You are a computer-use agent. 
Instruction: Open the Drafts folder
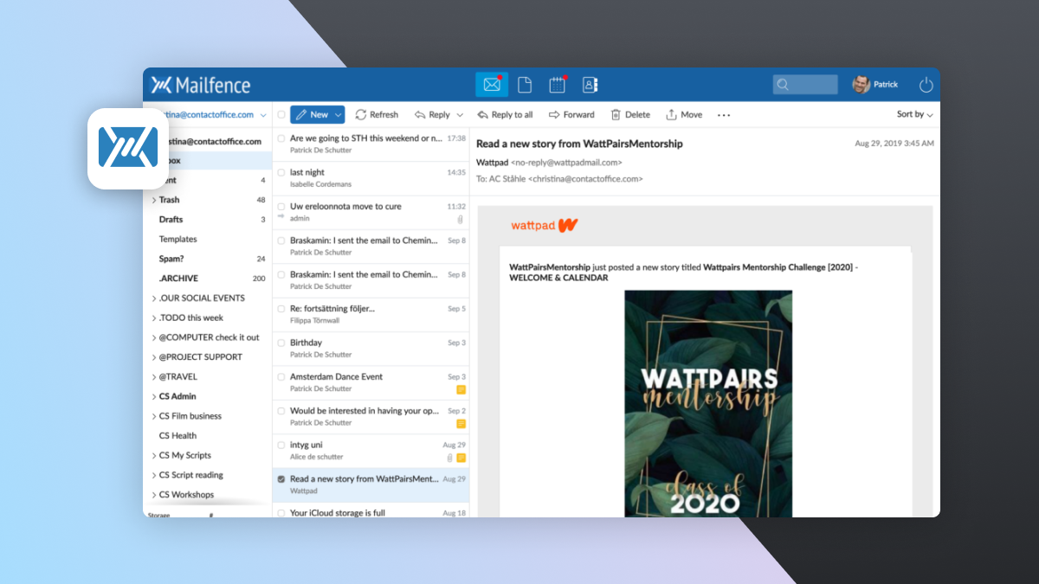[208, 220]
